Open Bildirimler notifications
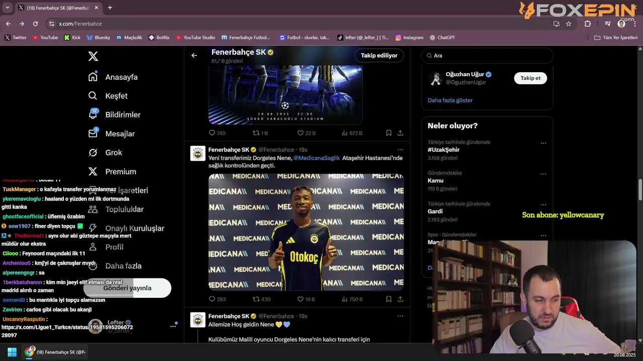This screenshot has height=361, width=643. (114, 115)
